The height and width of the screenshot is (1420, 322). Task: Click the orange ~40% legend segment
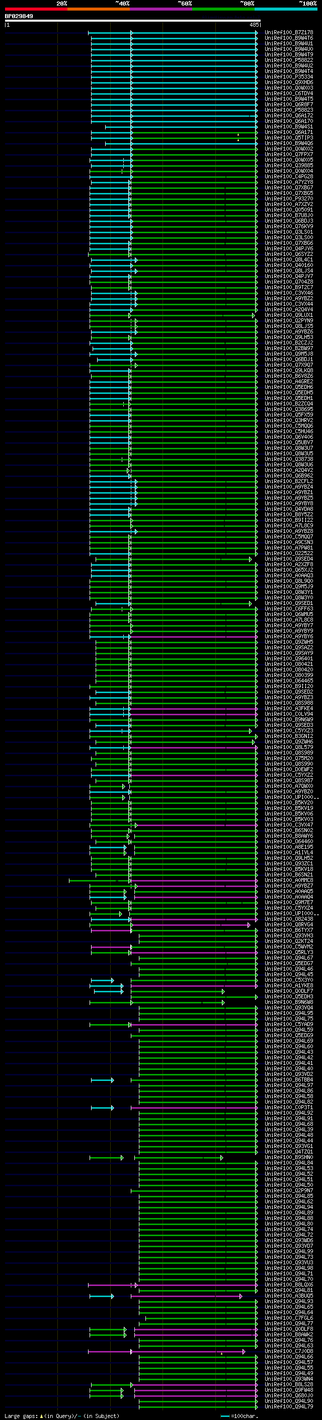pyautogui.click(x=99, y=9)
